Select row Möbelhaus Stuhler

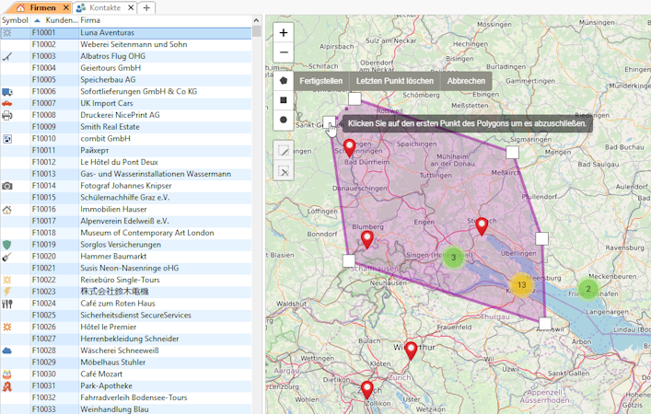(126, 362)
